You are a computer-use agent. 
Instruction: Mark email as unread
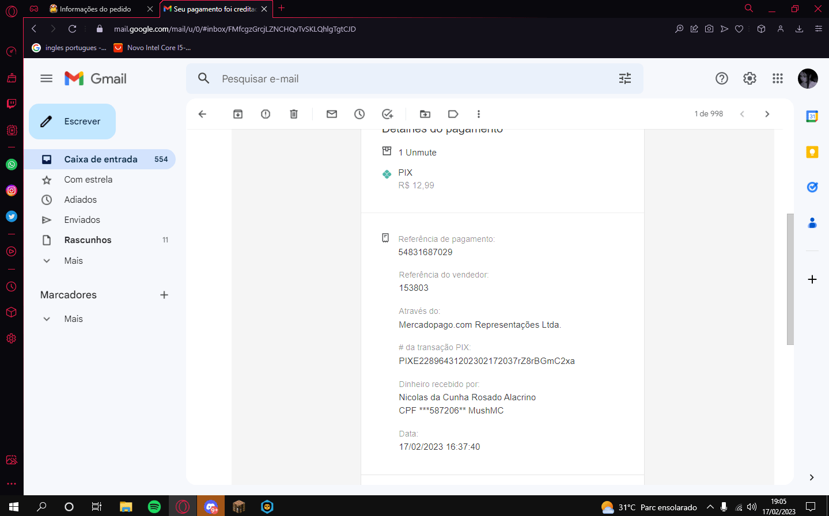[x=332, y=114]
